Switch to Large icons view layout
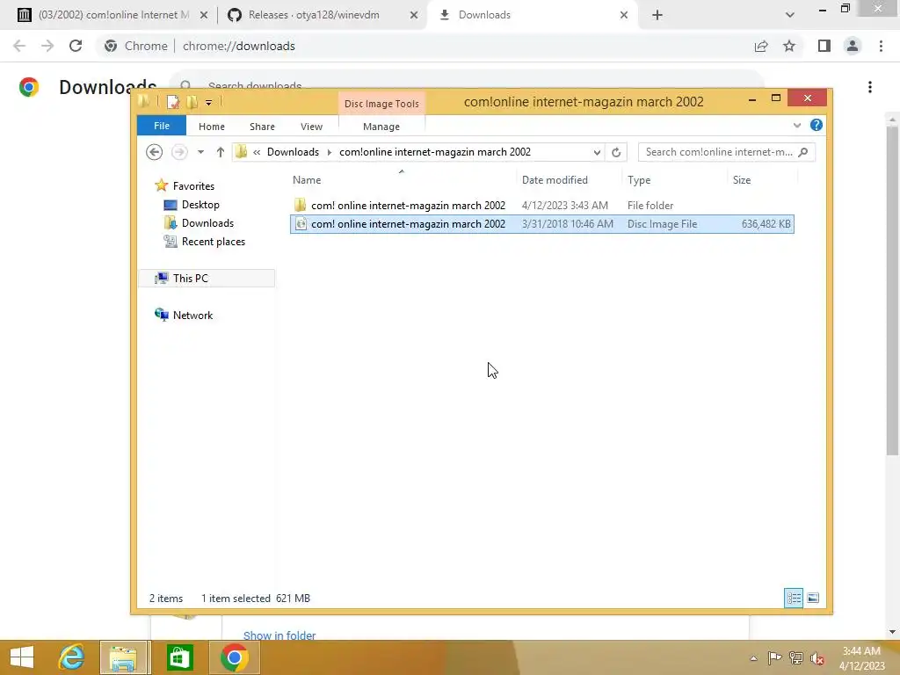 click(x=813, y=598)
